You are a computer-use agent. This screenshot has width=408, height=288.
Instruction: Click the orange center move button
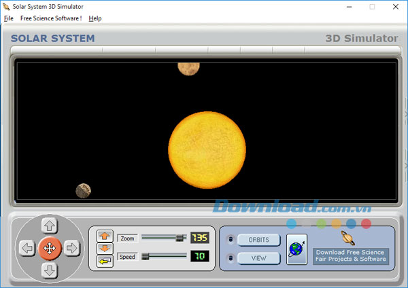point(50,249)
